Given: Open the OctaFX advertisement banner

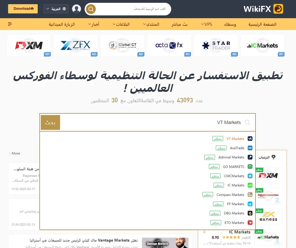Looking at the screenshot, I should [169, 45].
